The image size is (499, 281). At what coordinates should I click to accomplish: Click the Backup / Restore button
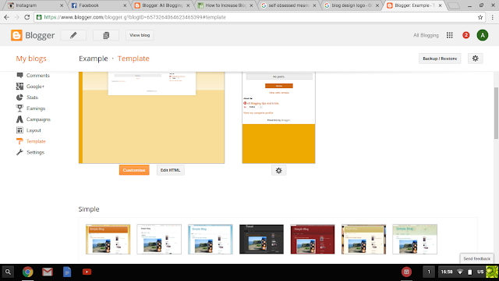(x=440, y=59)
